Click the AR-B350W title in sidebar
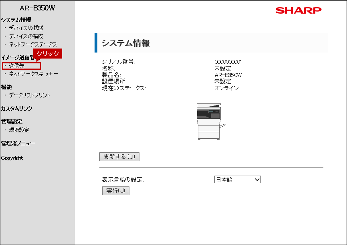This screenshot has height=245, width=347. pos(37,8)
